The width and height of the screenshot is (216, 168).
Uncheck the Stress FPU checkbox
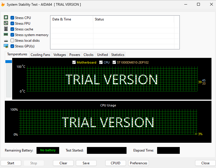(12, 24)
